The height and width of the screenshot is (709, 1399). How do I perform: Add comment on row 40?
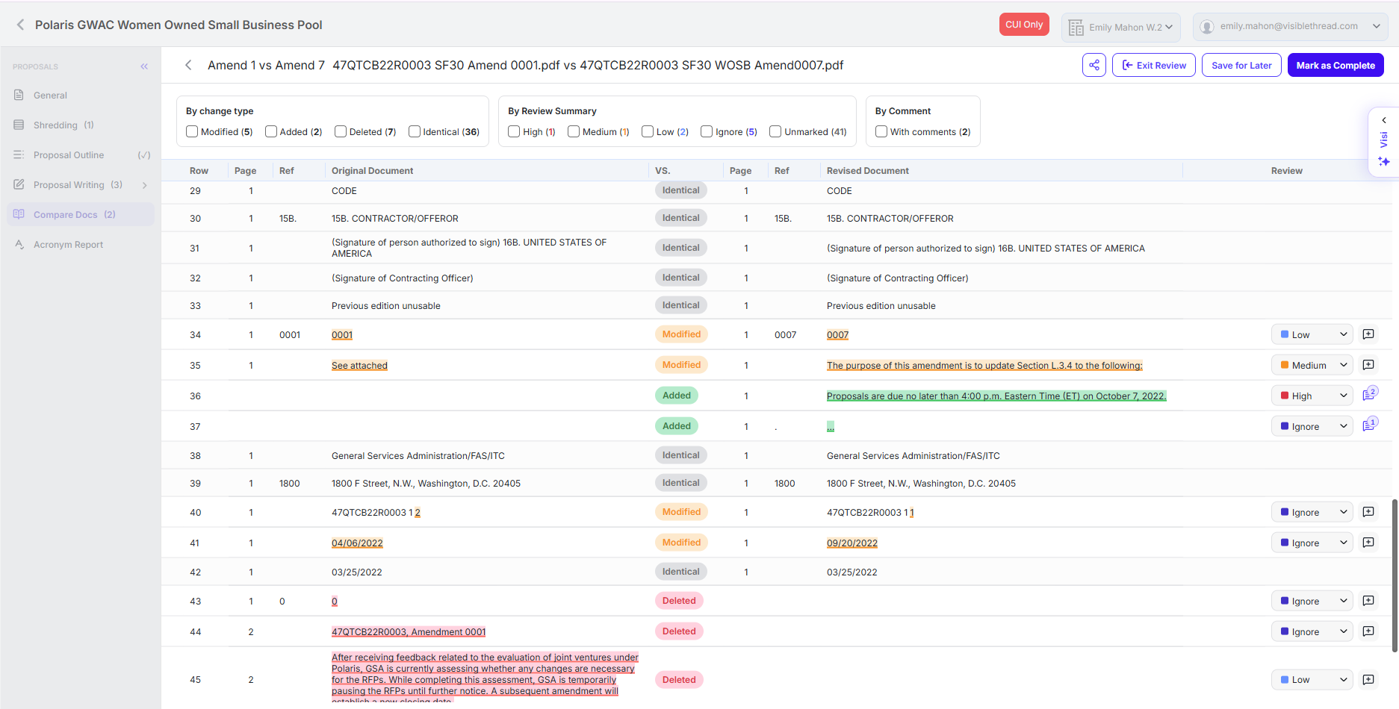tap(1368, 512)
